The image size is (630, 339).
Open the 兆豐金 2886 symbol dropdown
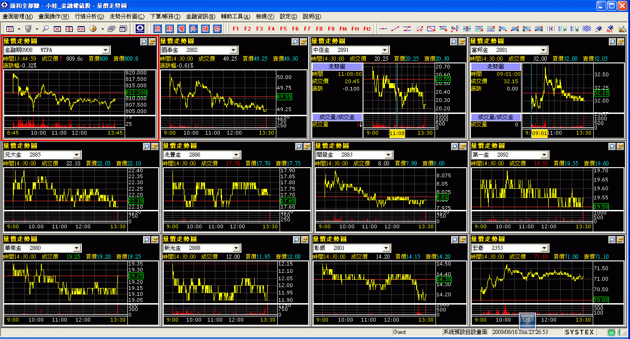click(236, 155)
